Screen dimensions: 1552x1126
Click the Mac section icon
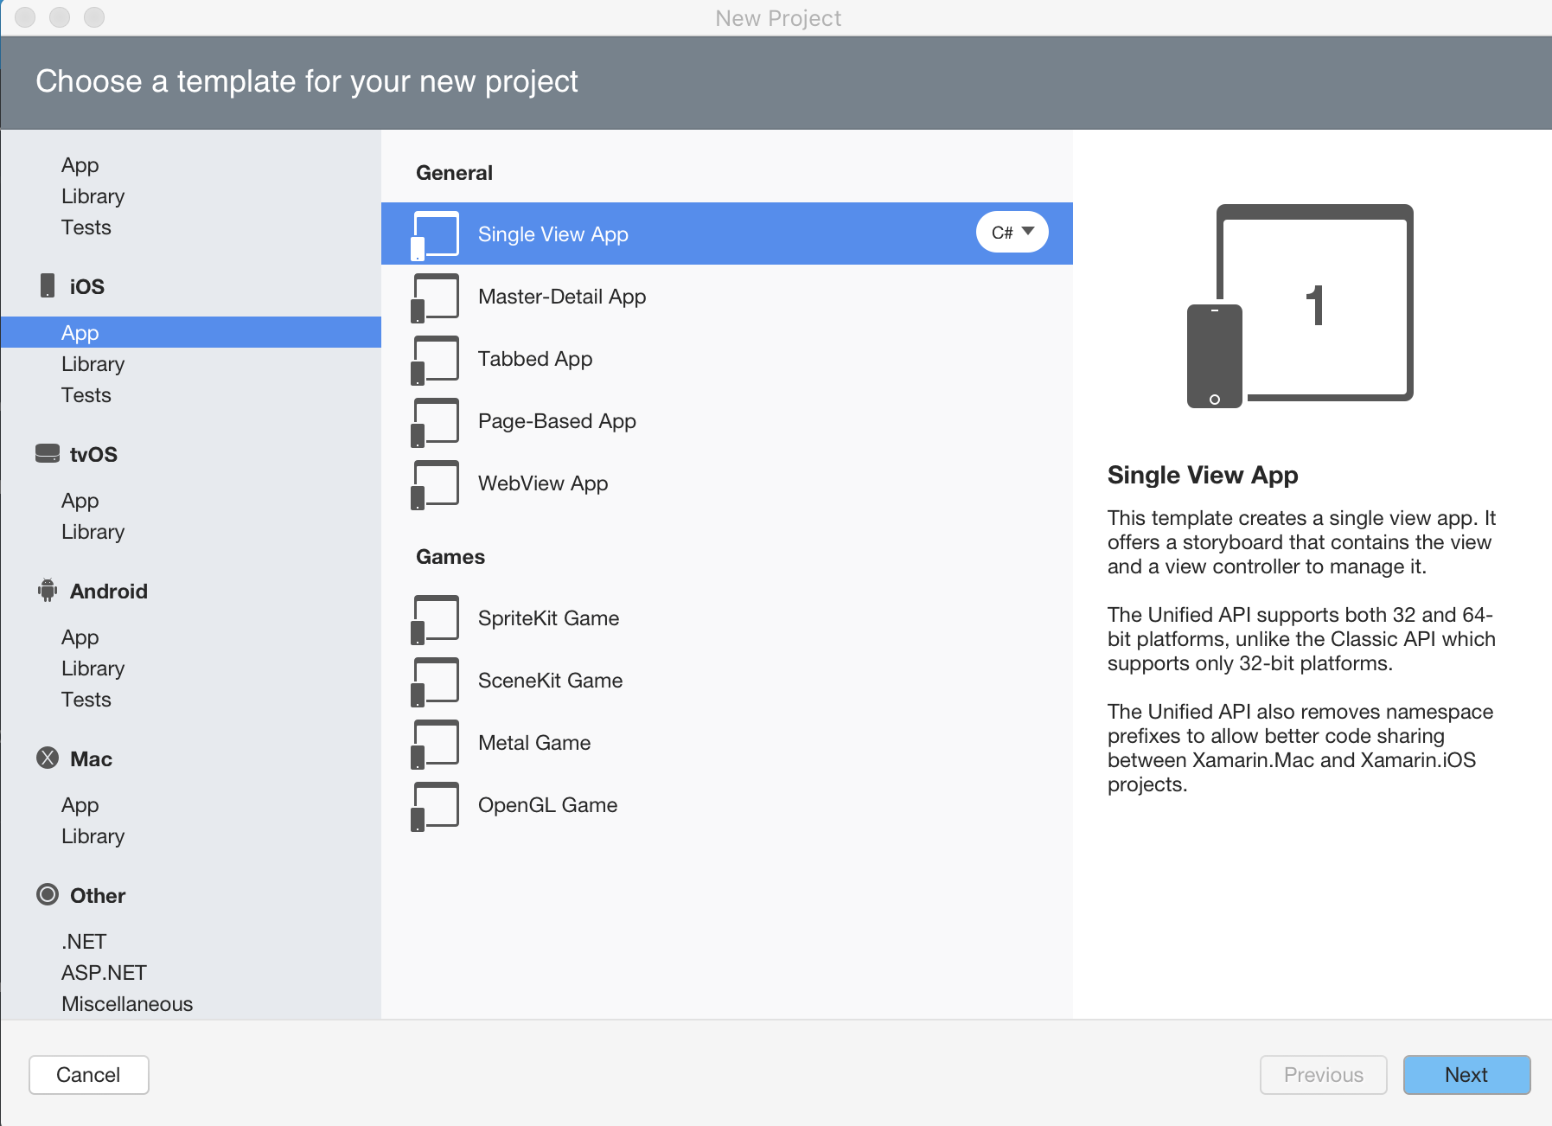pos(48,758)
